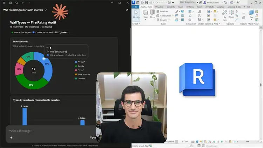
Task: Click the Column tool button
Action: pos(162,20)
